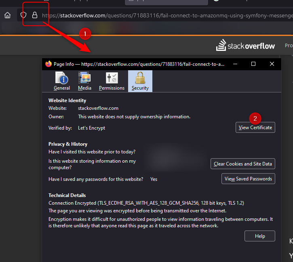Click the padlock site security icon
This screenshot has height=262, width=293.
pos(35,15)
